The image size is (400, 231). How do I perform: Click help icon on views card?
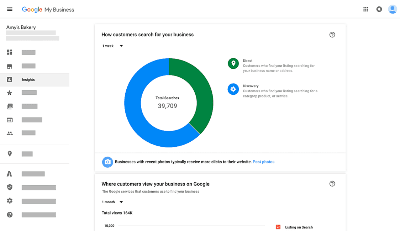coord(332,184)
